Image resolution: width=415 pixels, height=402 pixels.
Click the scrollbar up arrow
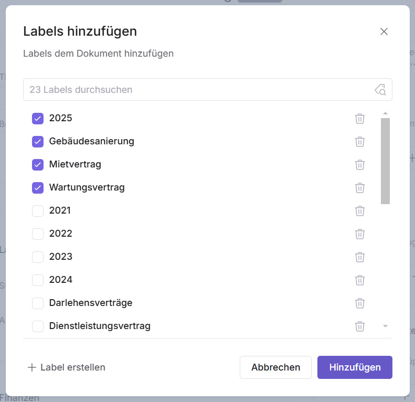click(x=385, y=113)
